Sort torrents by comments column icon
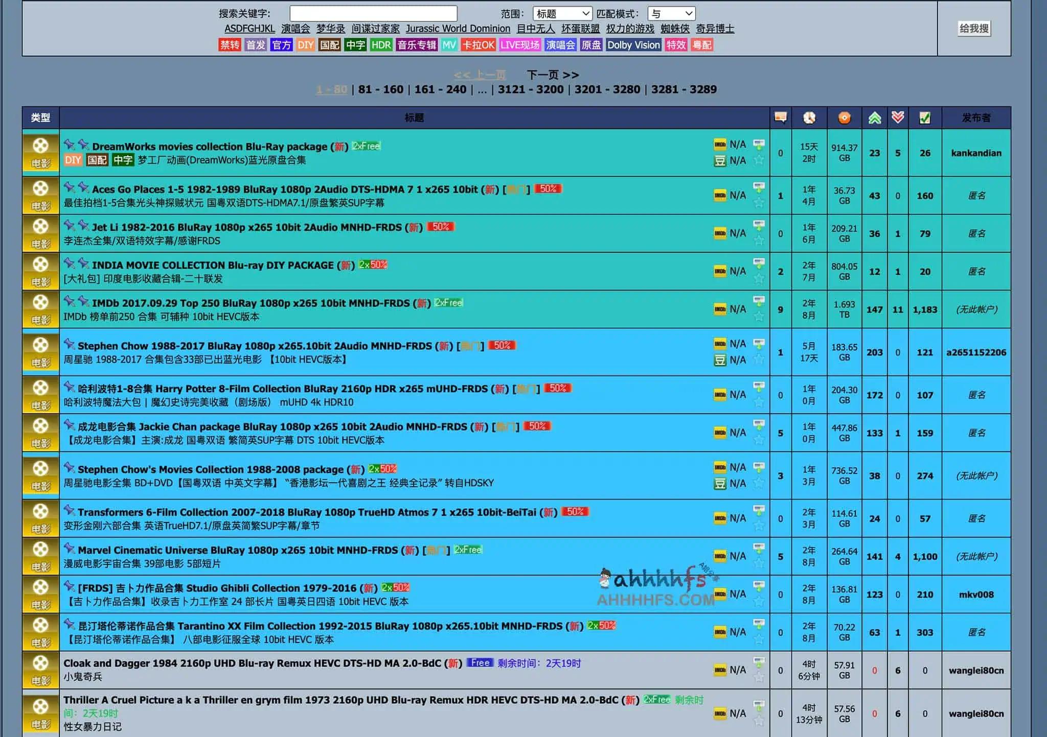Image resolution: width=1047 pixels, height=737 pixels. (x=780, y=117)
